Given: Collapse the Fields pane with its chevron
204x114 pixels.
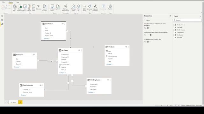Looking at the screenshot, I should 200,16.
